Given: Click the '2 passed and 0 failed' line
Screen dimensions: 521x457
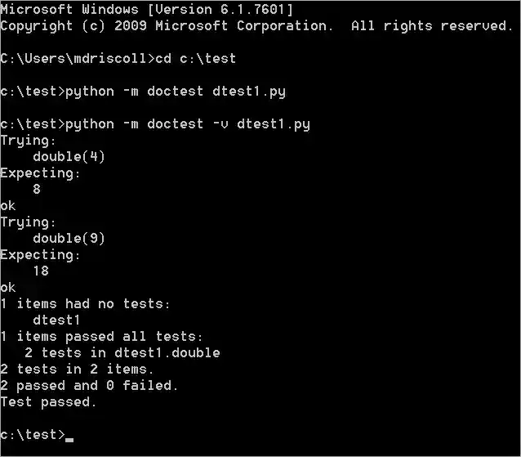Looking at the screenshot, I should [90, 386].
